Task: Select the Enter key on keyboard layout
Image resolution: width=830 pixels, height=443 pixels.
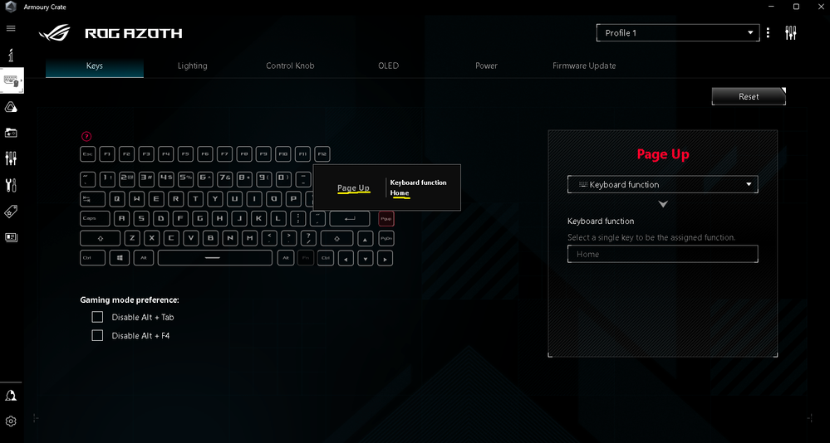Action: pos(349,218)
